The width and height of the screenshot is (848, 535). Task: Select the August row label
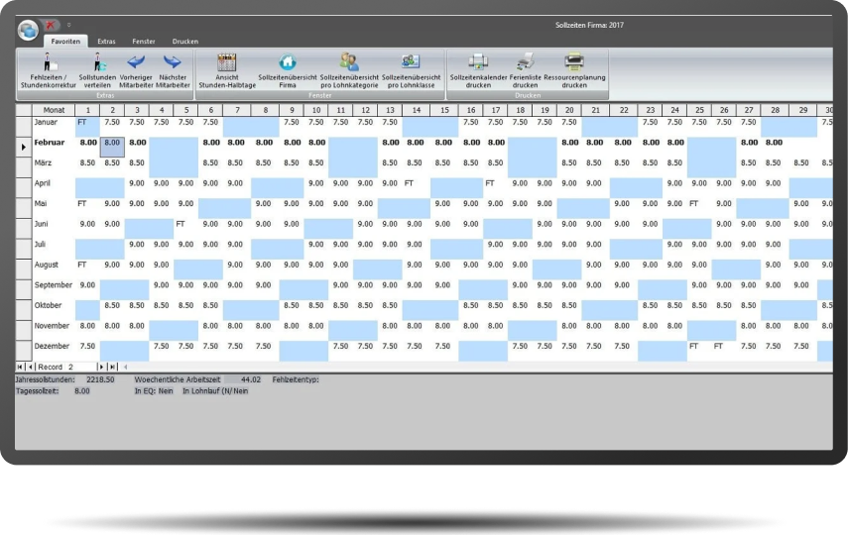point(46,265)
